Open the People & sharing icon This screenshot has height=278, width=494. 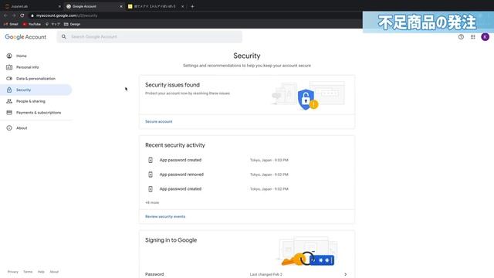point(9,101)
